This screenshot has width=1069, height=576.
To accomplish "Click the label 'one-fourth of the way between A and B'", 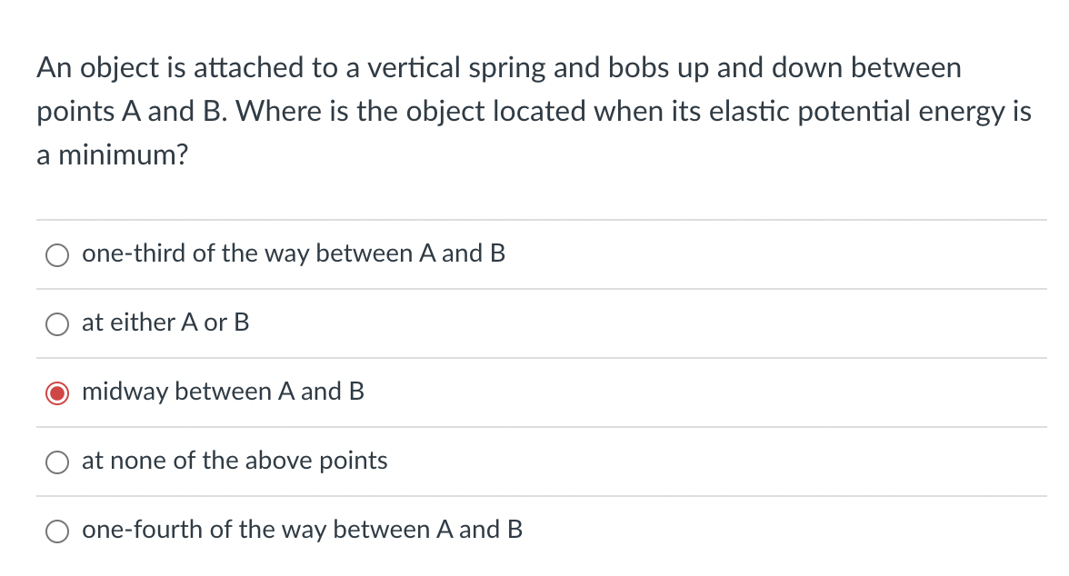I will pyautogui.click(x=302, y=531).
